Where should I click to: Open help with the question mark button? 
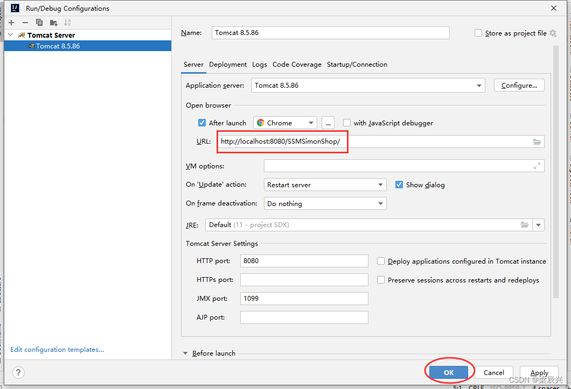click(x=18, y=372)
